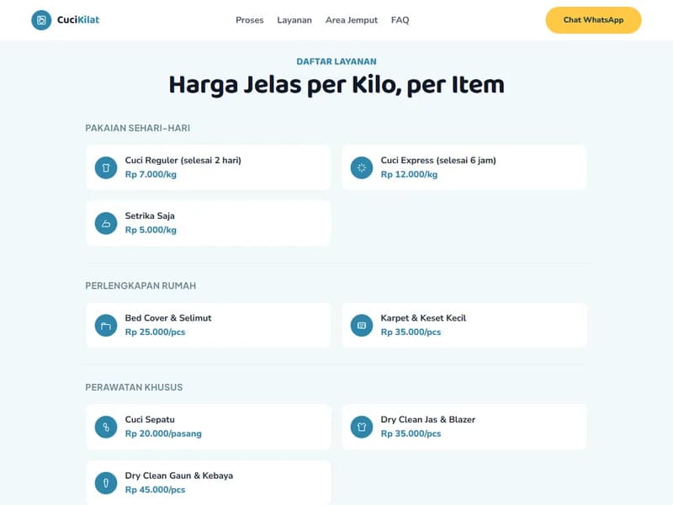Click the price 'Rp 12.000/kg'

point(409,174)
